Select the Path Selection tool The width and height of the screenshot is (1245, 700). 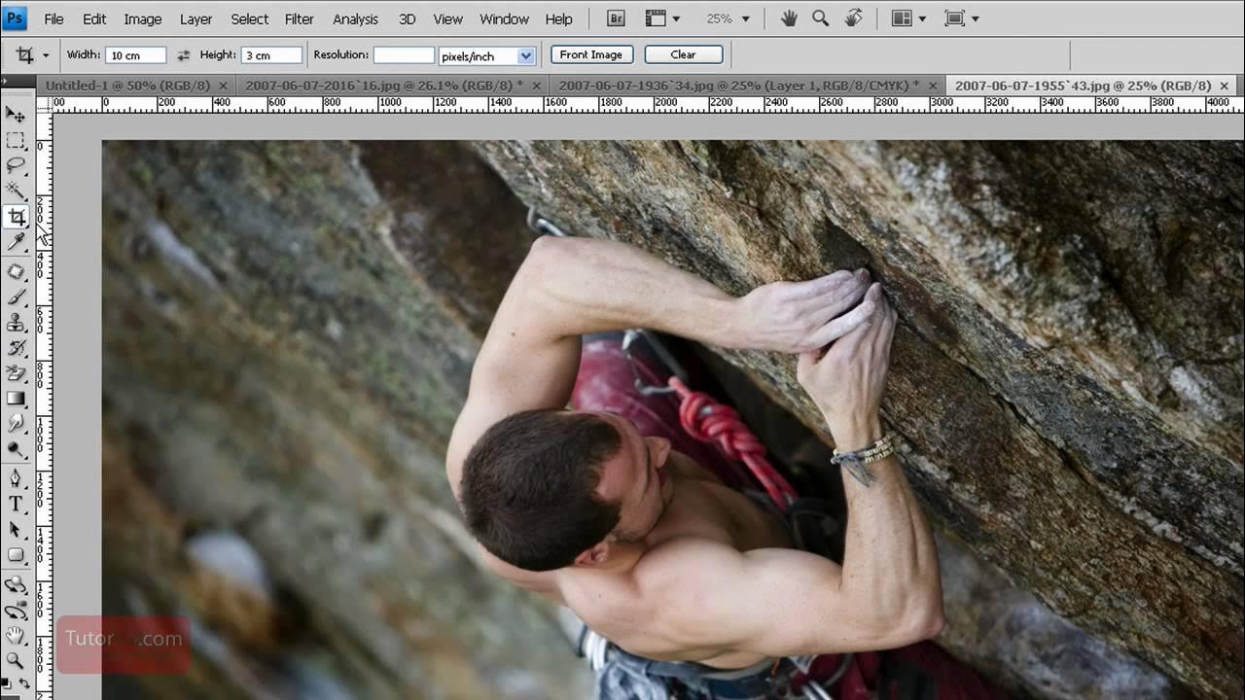[16, 530]
